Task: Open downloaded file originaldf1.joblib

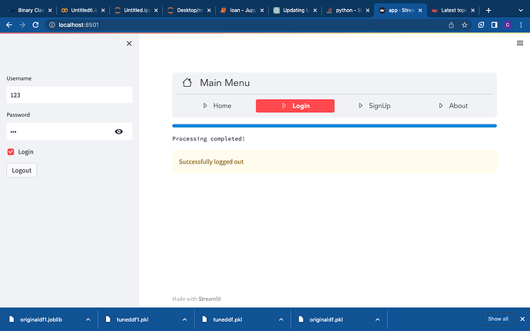Action: tap(41, 319)
